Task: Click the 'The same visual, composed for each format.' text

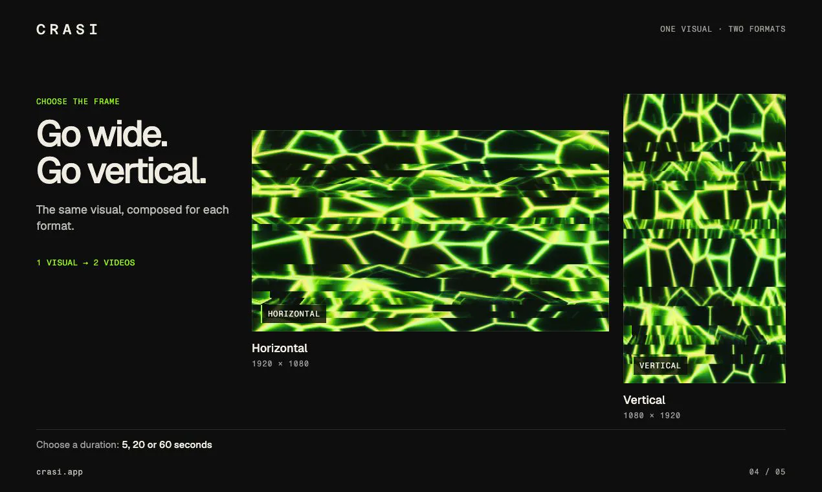Action: coord(133,218)
